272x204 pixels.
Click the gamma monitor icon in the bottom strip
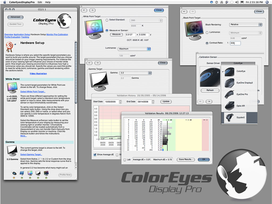click(x=38, y=173)
